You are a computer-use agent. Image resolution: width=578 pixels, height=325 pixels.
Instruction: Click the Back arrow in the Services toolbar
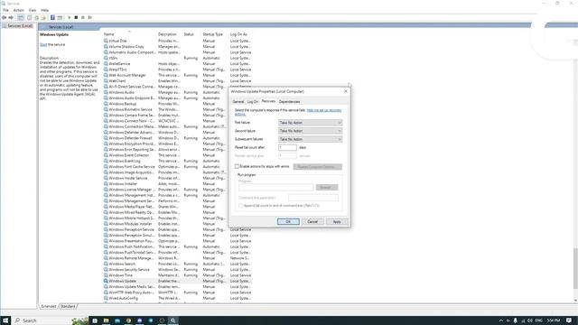[4, 17]
